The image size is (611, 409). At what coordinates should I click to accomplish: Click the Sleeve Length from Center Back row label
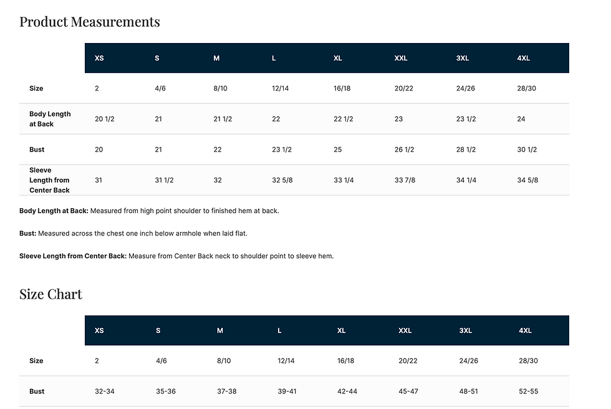(49, 180)
